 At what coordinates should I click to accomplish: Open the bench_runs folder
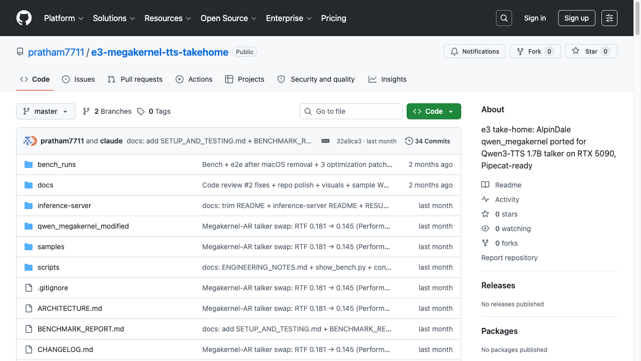click(x=57, y=164)
